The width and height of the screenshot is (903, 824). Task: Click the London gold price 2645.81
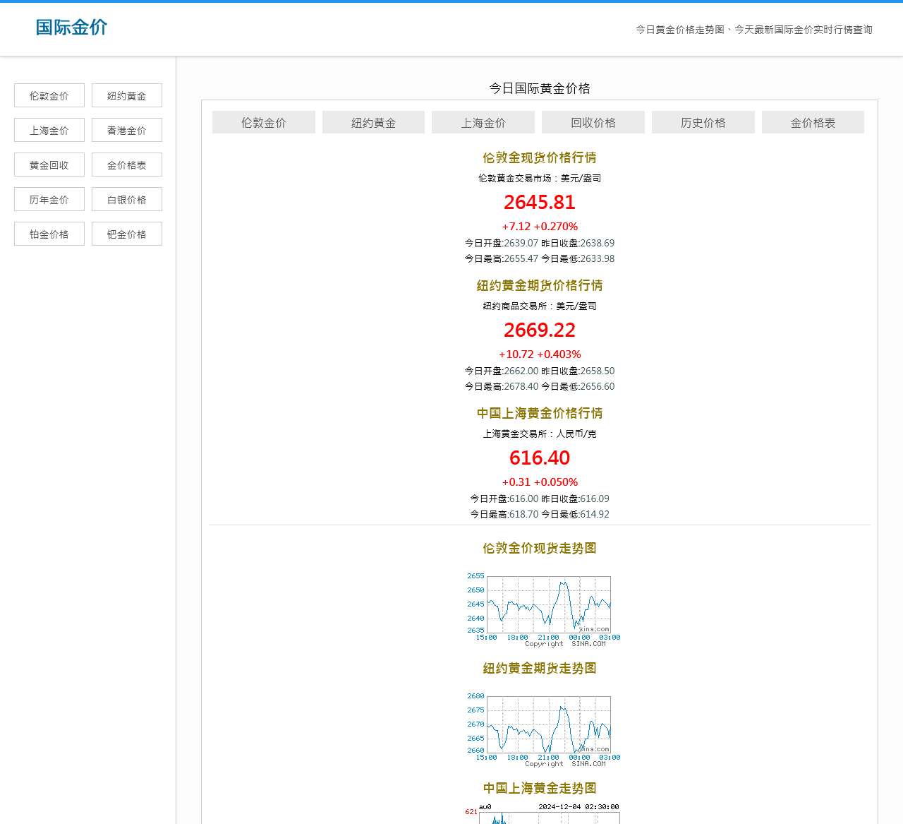(539, 203)
